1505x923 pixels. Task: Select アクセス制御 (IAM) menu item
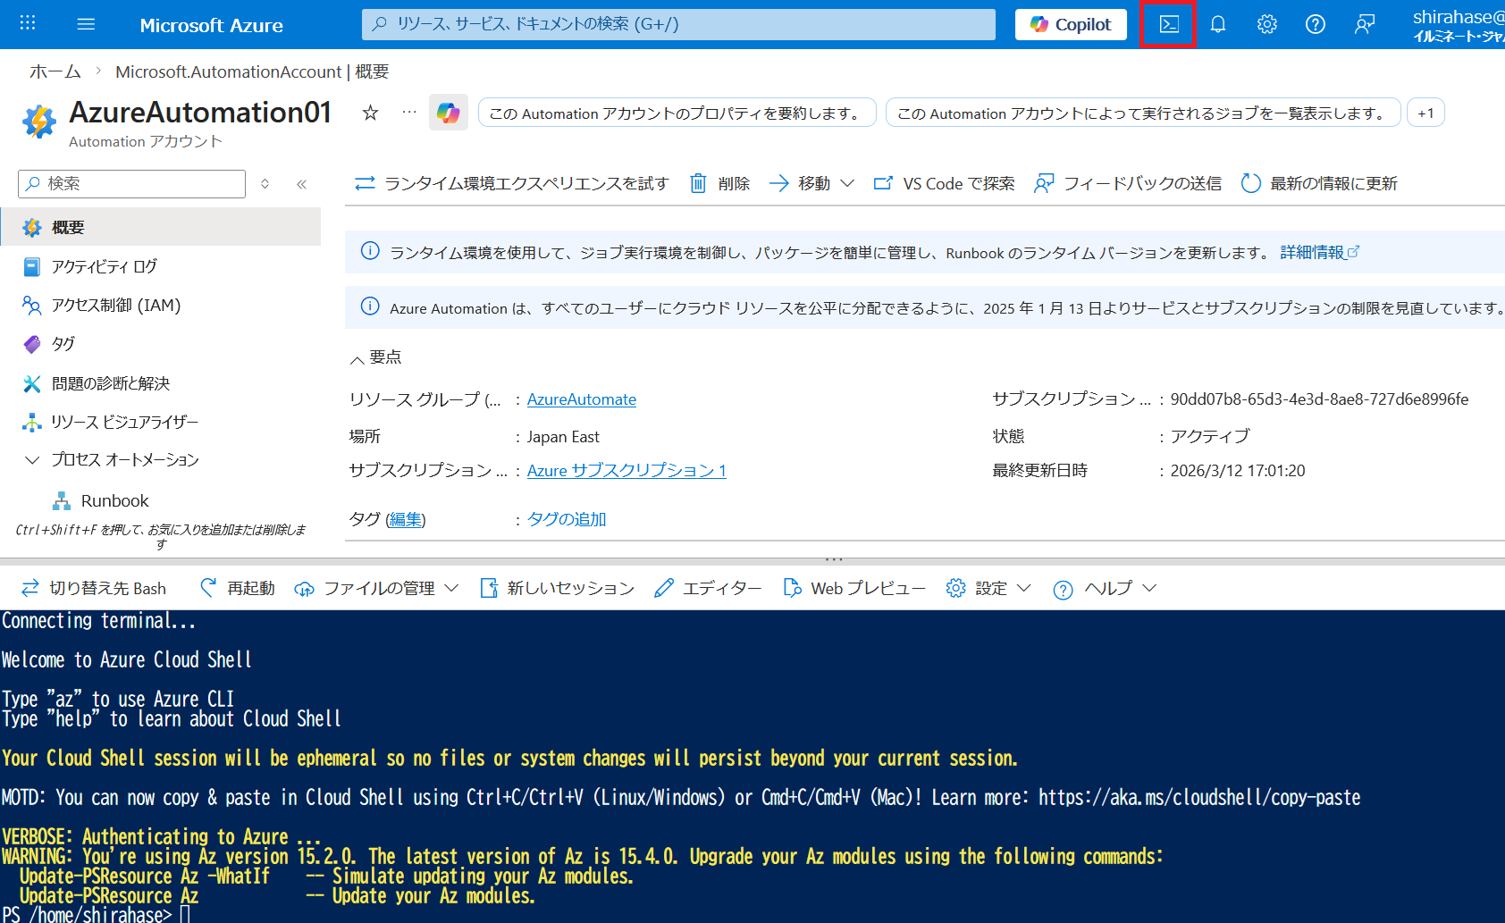click(115, 306)
